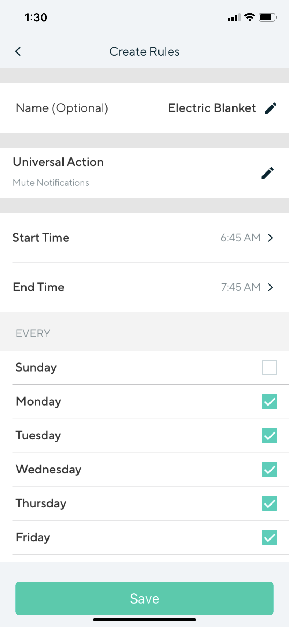Tap the Electric Blanket name field
289x627 pixels.
click(x=212, y=108)
